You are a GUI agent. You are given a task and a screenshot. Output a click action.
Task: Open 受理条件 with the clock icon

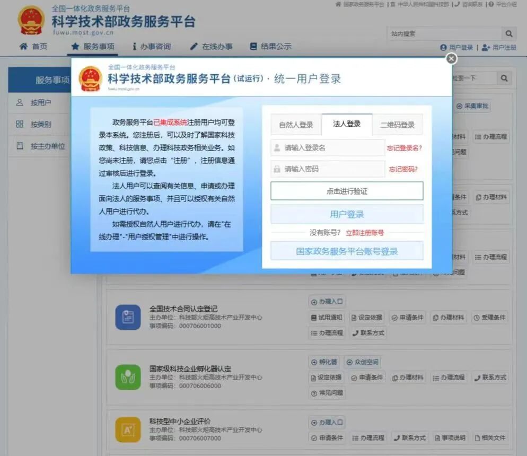(x=477, y=318)
